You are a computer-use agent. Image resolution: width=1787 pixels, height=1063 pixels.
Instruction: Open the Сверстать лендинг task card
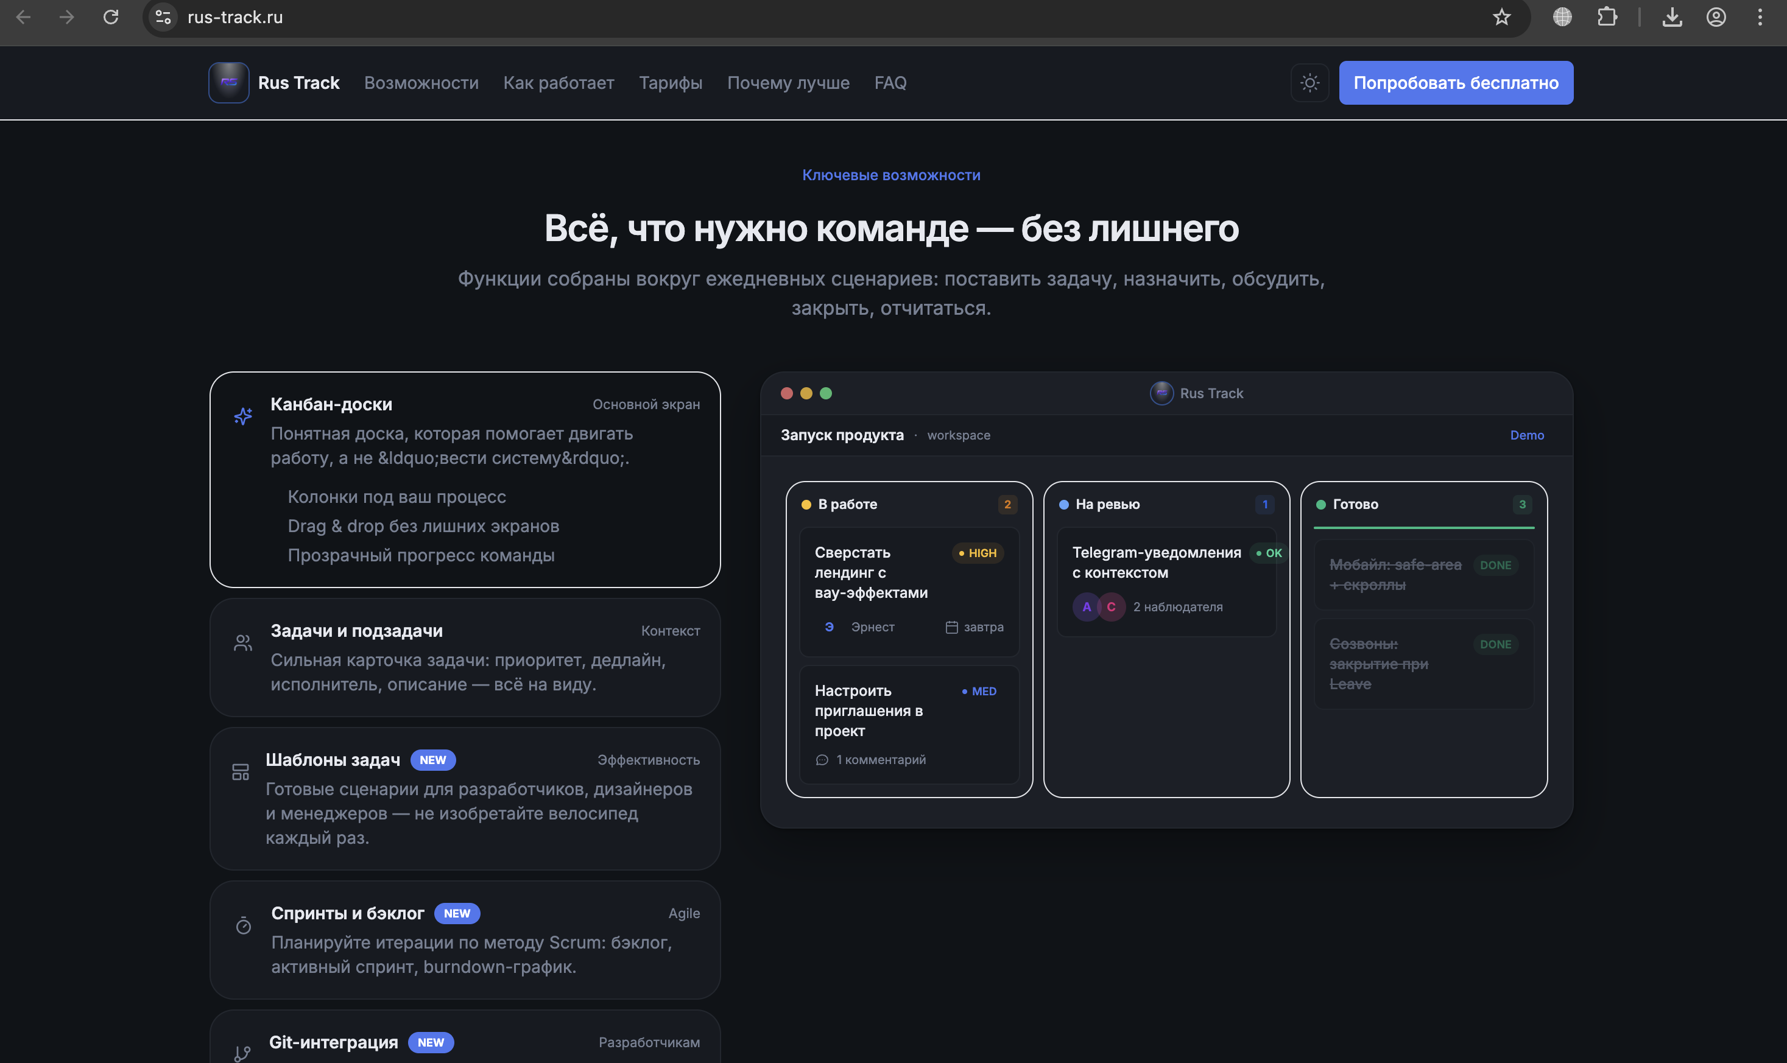(x=909, y=592)
